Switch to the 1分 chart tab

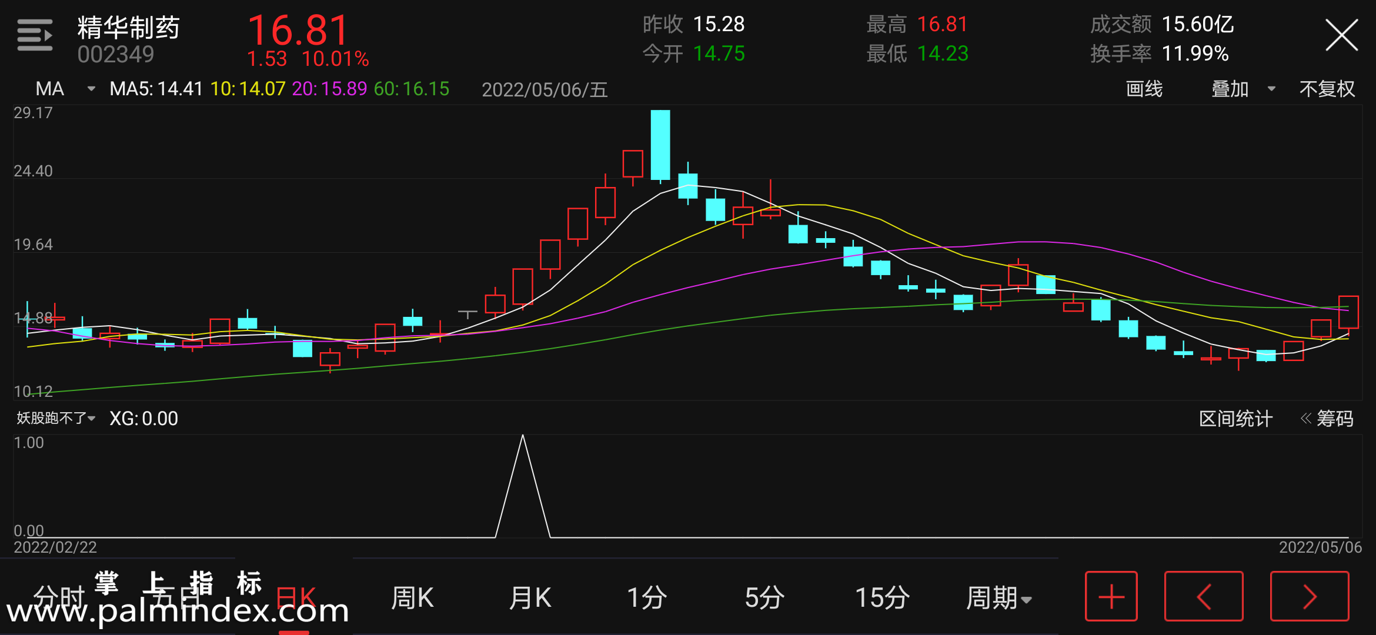(647, 598)
